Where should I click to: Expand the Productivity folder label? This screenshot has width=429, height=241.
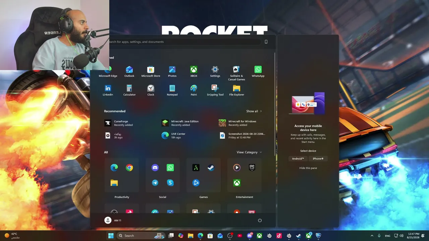(122, 197)
